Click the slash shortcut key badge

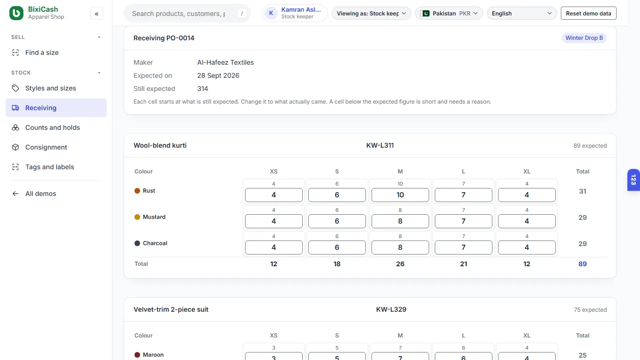point(242,13)
